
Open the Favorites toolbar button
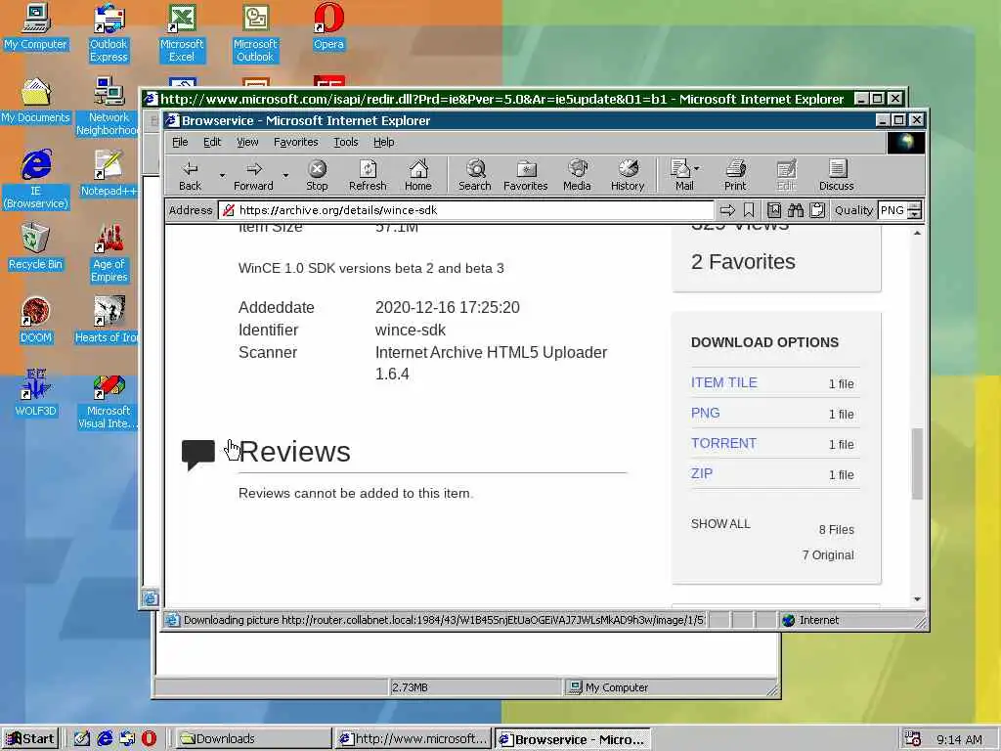525,175
